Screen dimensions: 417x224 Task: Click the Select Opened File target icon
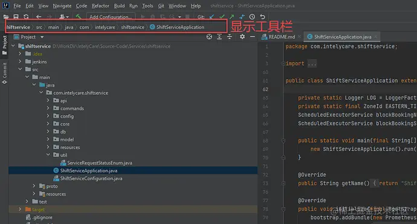tap(209, 37)
